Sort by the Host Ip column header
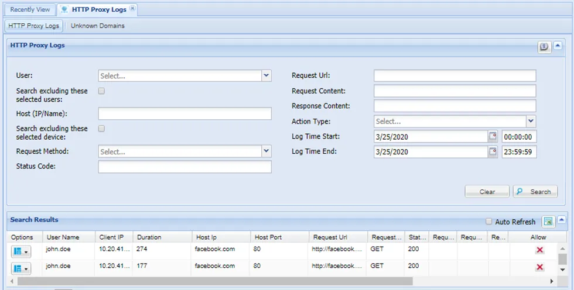 point(221,237)
